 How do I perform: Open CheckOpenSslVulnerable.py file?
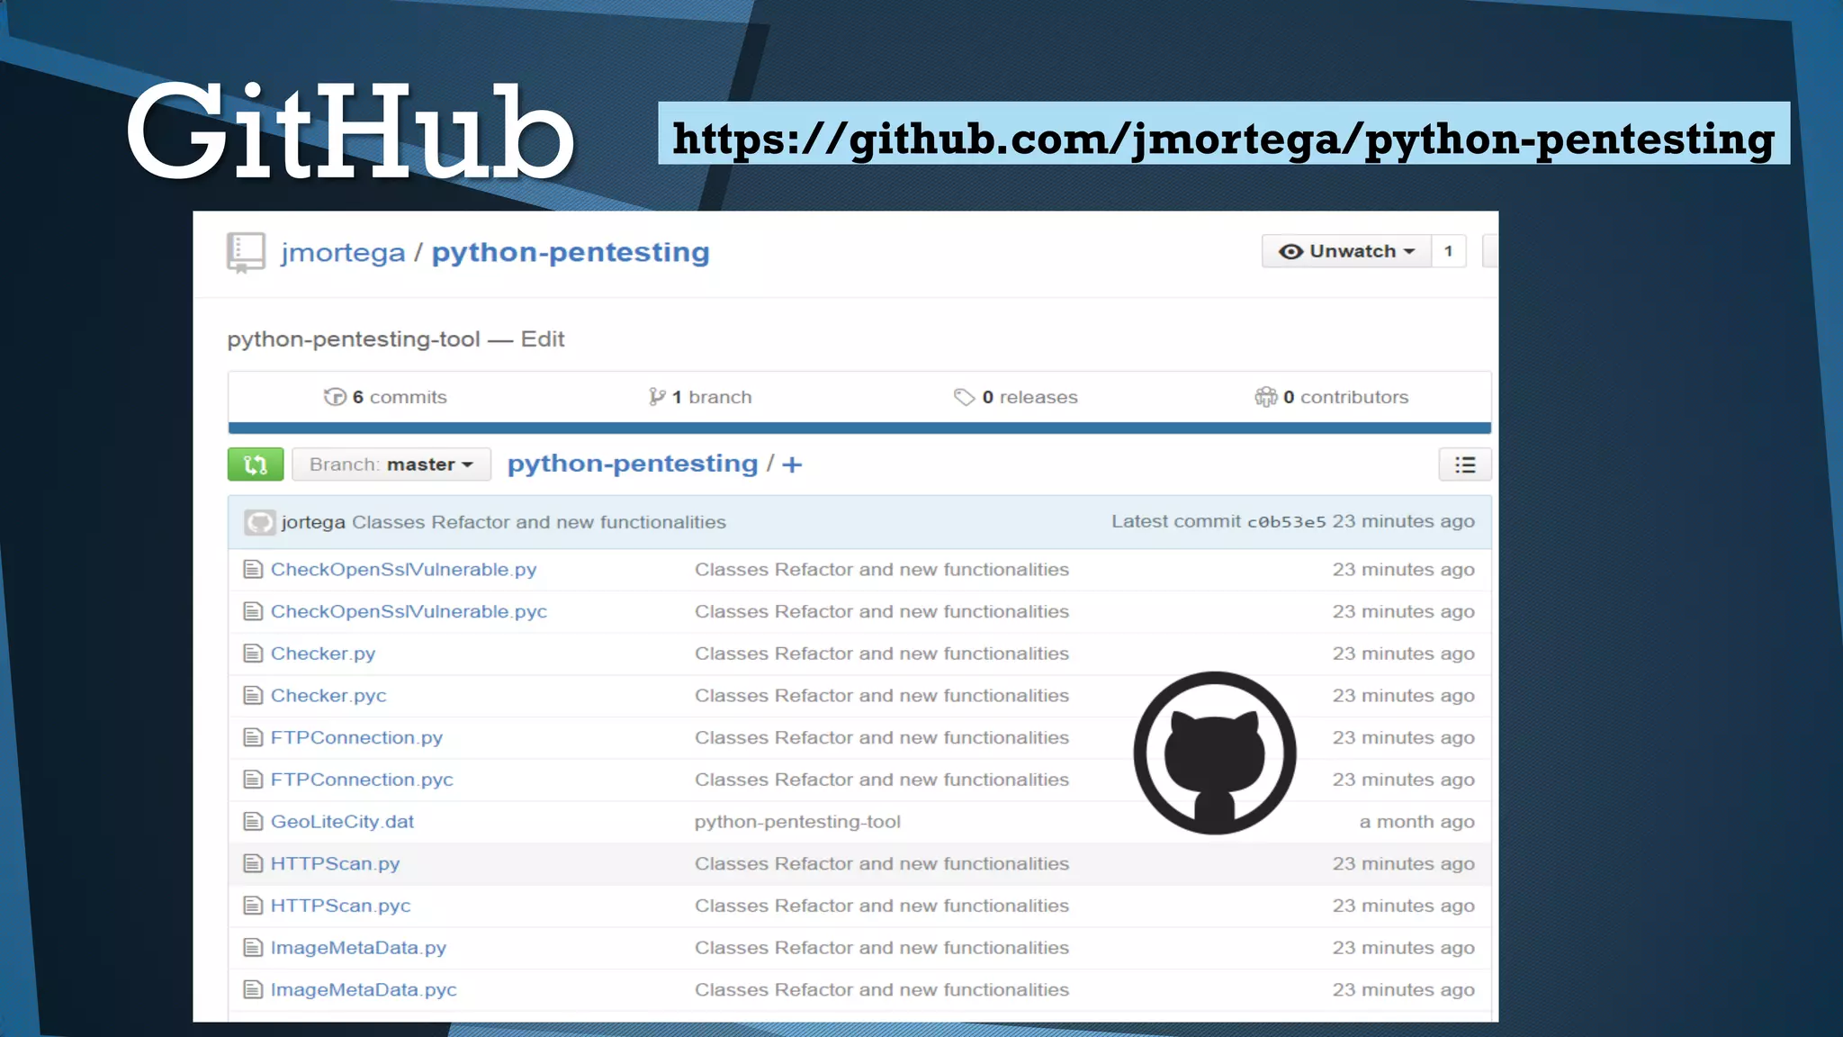point(404,570)
